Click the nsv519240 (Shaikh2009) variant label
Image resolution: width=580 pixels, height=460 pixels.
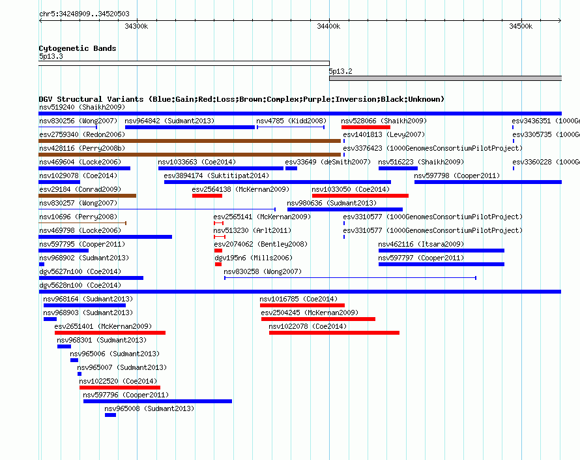click(x=82, y=107)
